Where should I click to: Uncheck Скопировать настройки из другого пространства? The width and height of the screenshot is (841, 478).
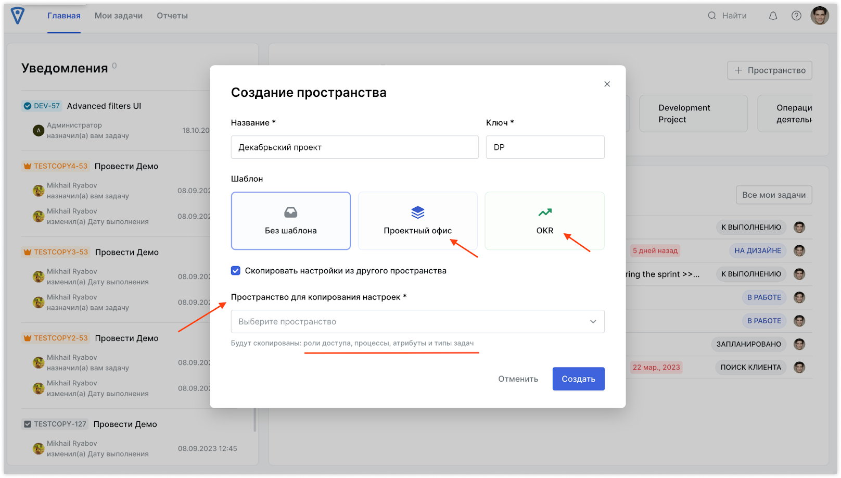[236, 270]
